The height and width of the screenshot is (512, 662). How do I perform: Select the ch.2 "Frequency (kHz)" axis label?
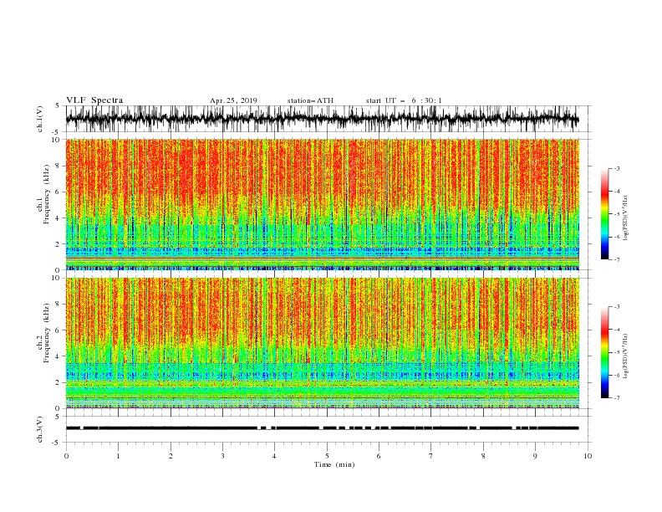click(47, 333)
